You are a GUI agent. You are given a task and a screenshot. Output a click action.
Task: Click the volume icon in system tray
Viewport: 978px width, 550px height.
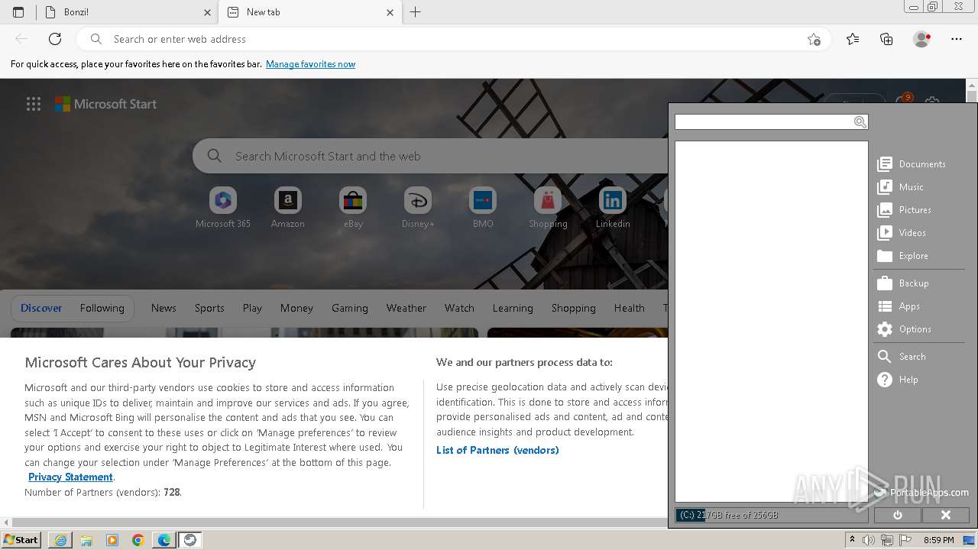tap(869, 540)
